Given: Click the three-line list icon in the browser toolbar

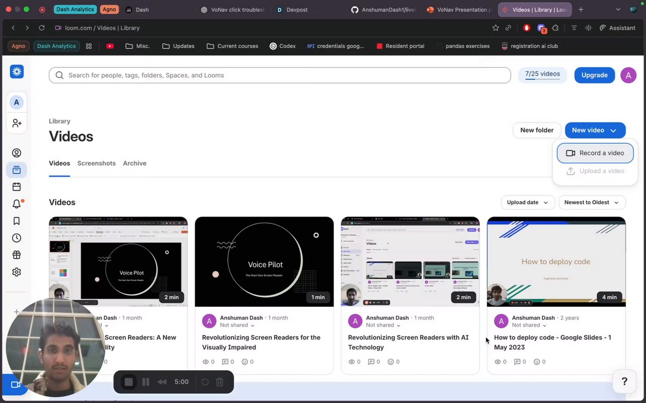Looking at the screenshot, I should pos(574,28).
